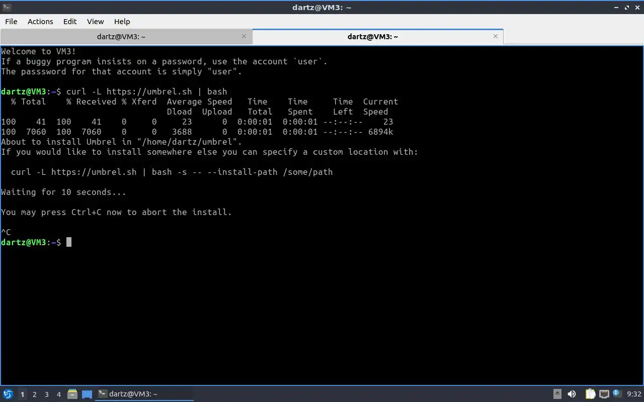
Task: Open the volume speaker tray icon
Action: 572,394
